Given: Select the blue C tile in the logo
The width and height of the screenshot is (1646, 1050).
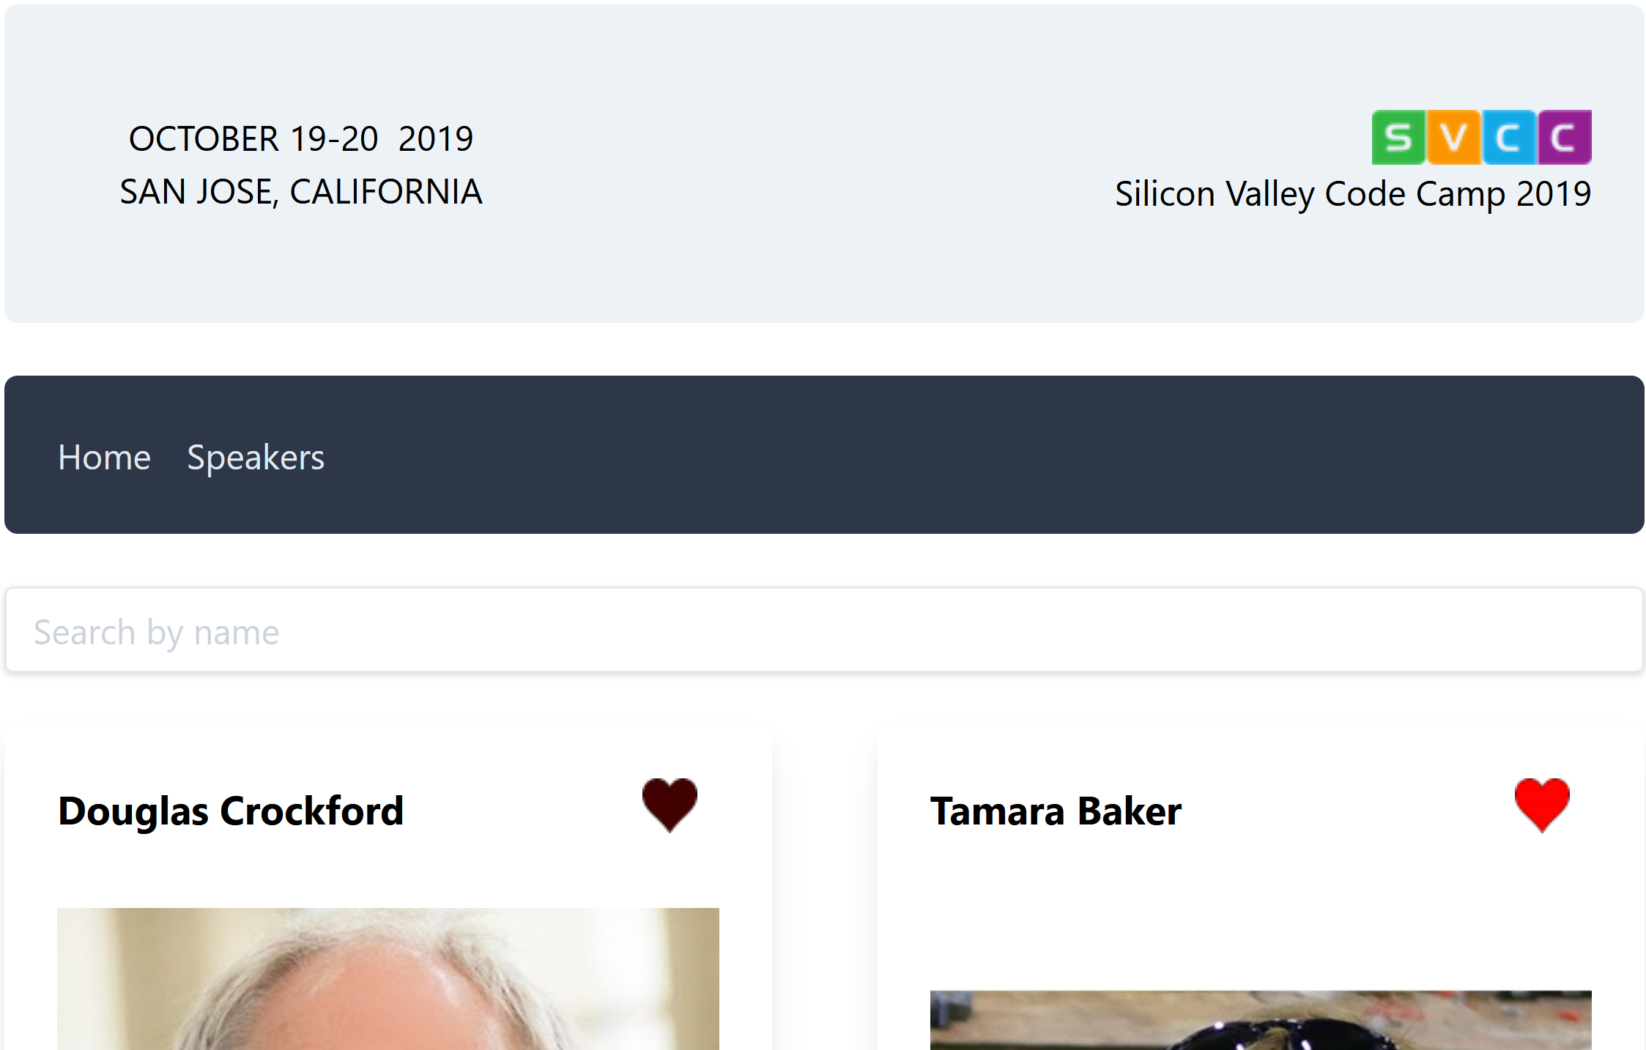Looking at the screenshot, I should tap(1509, 137).
